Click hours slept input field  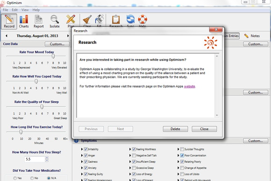[x=35, y=159]
